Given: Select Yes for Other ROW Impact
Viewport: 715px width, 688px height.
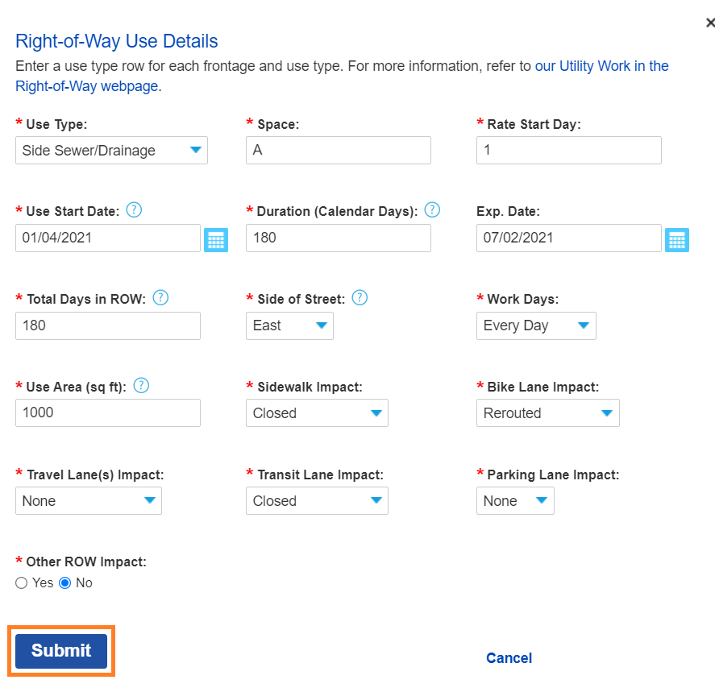Looking at the screenshot, I should [x=22, y=582].
